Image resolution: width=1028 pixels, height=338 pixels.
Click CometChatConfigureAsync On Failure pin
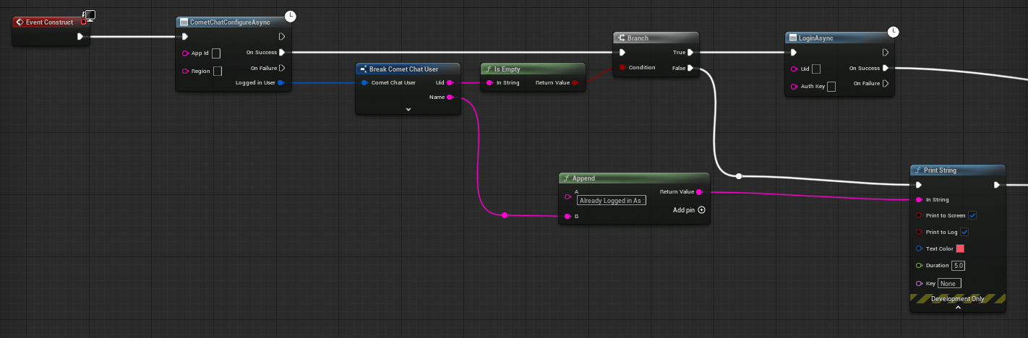pos(282,68)
